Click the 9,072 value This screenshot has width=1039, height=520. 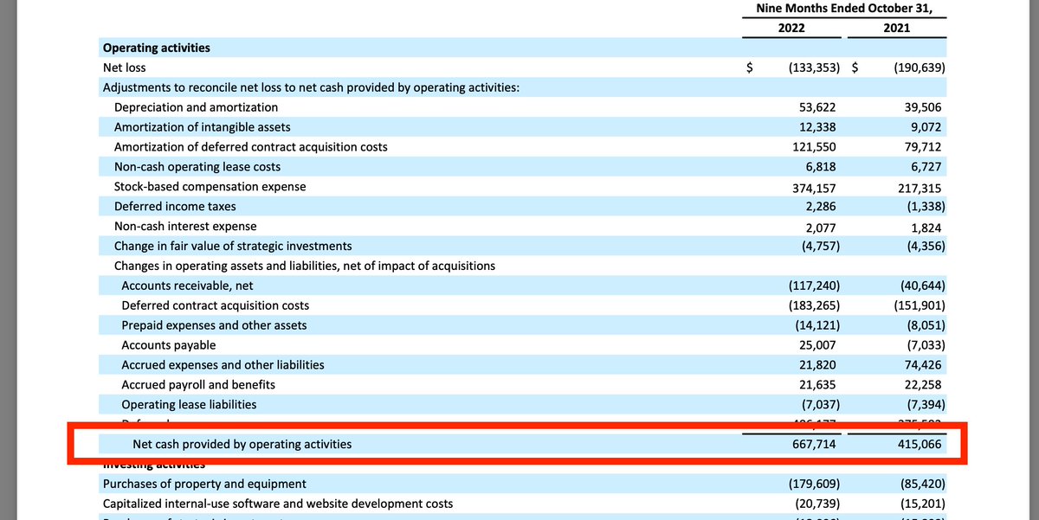pos(926,127)
